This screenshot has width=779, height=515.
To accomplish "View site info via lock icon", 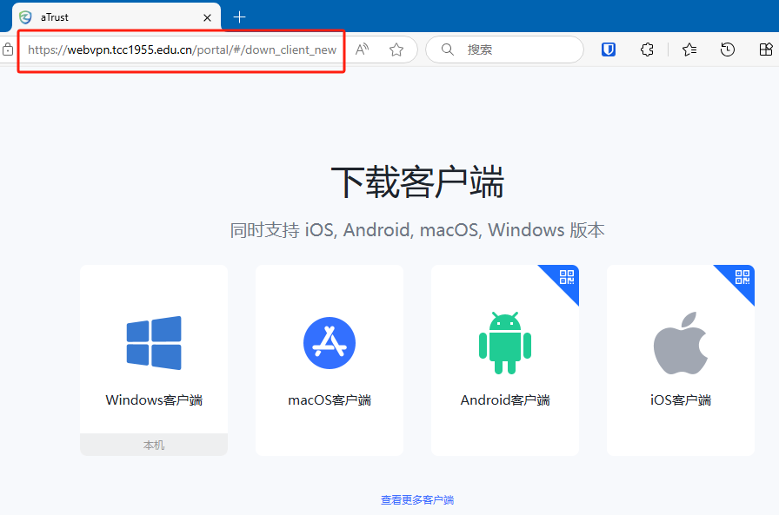I will point(8,50).
